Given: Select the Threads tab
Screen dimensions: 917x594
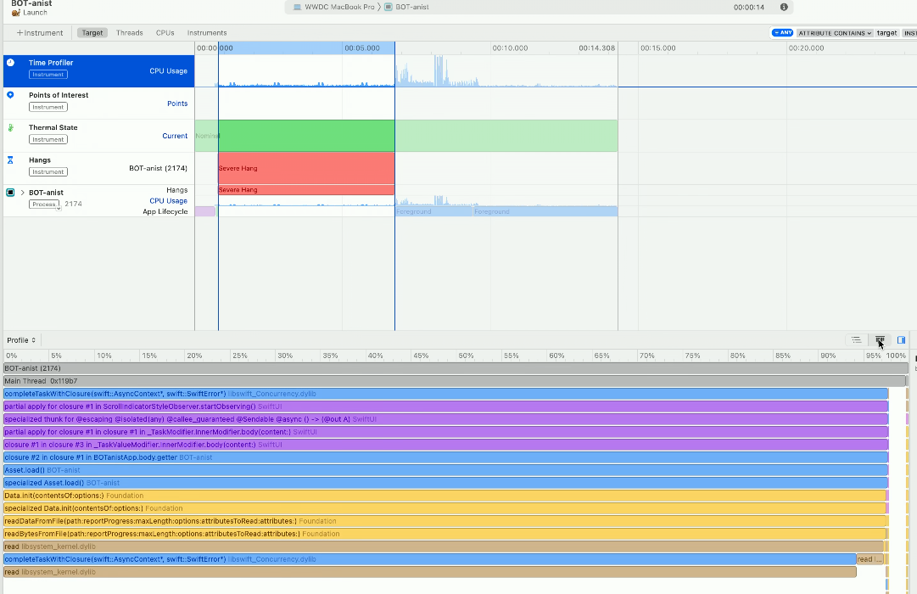Looking at the screenshot, I should coord(129,33).
